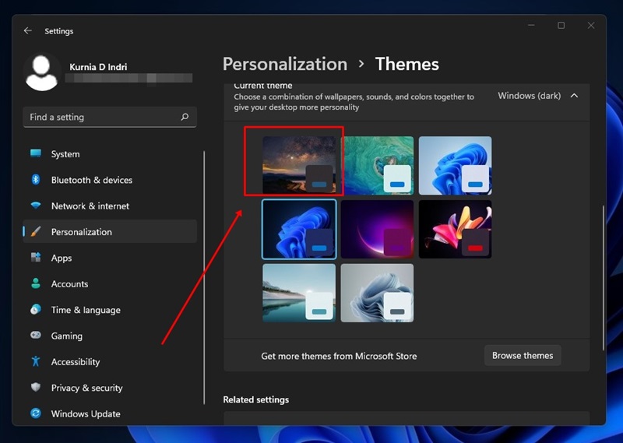The image size is (623, 443).
Task: Click the Apps icon in sidebar
Action: tap(36, 258)
